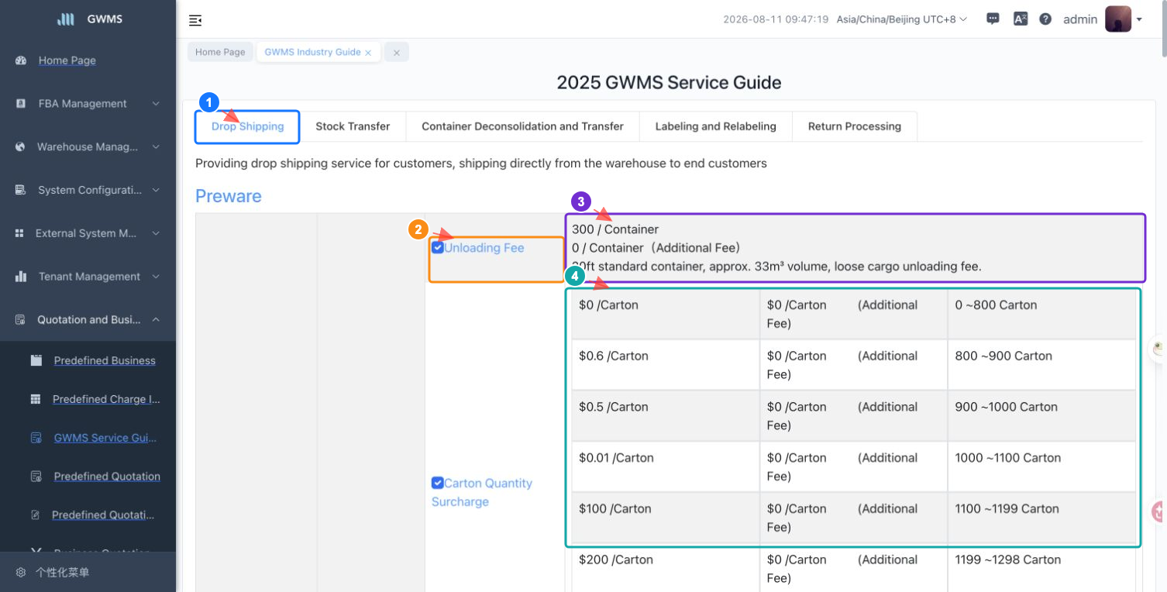
Task: Open the Asia/China/Beijing timezone dropdown
Action: click(x=902, y=19)
